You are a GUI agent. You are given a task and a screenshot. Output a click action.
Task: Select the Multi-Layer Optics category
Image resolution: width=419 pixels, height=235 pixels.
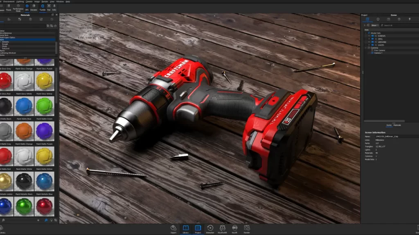coord(8,38)
